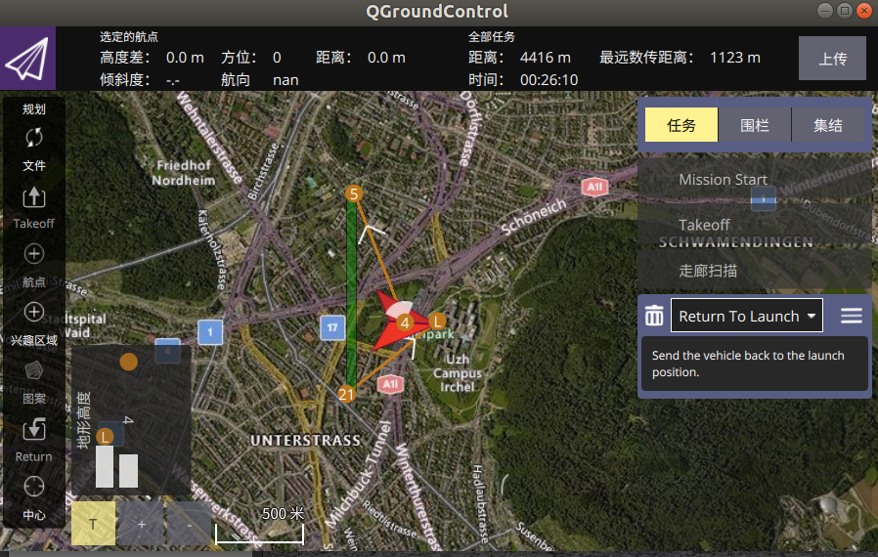Open the Pattern (图案) tool
This screenshot has height=557, width=878.
point(34,370)
